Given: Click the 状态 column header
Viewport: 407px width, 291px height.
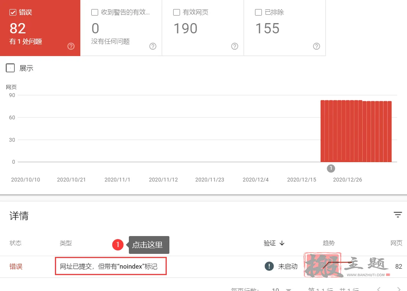Looking at the screenshot, I should pos(15,243).
